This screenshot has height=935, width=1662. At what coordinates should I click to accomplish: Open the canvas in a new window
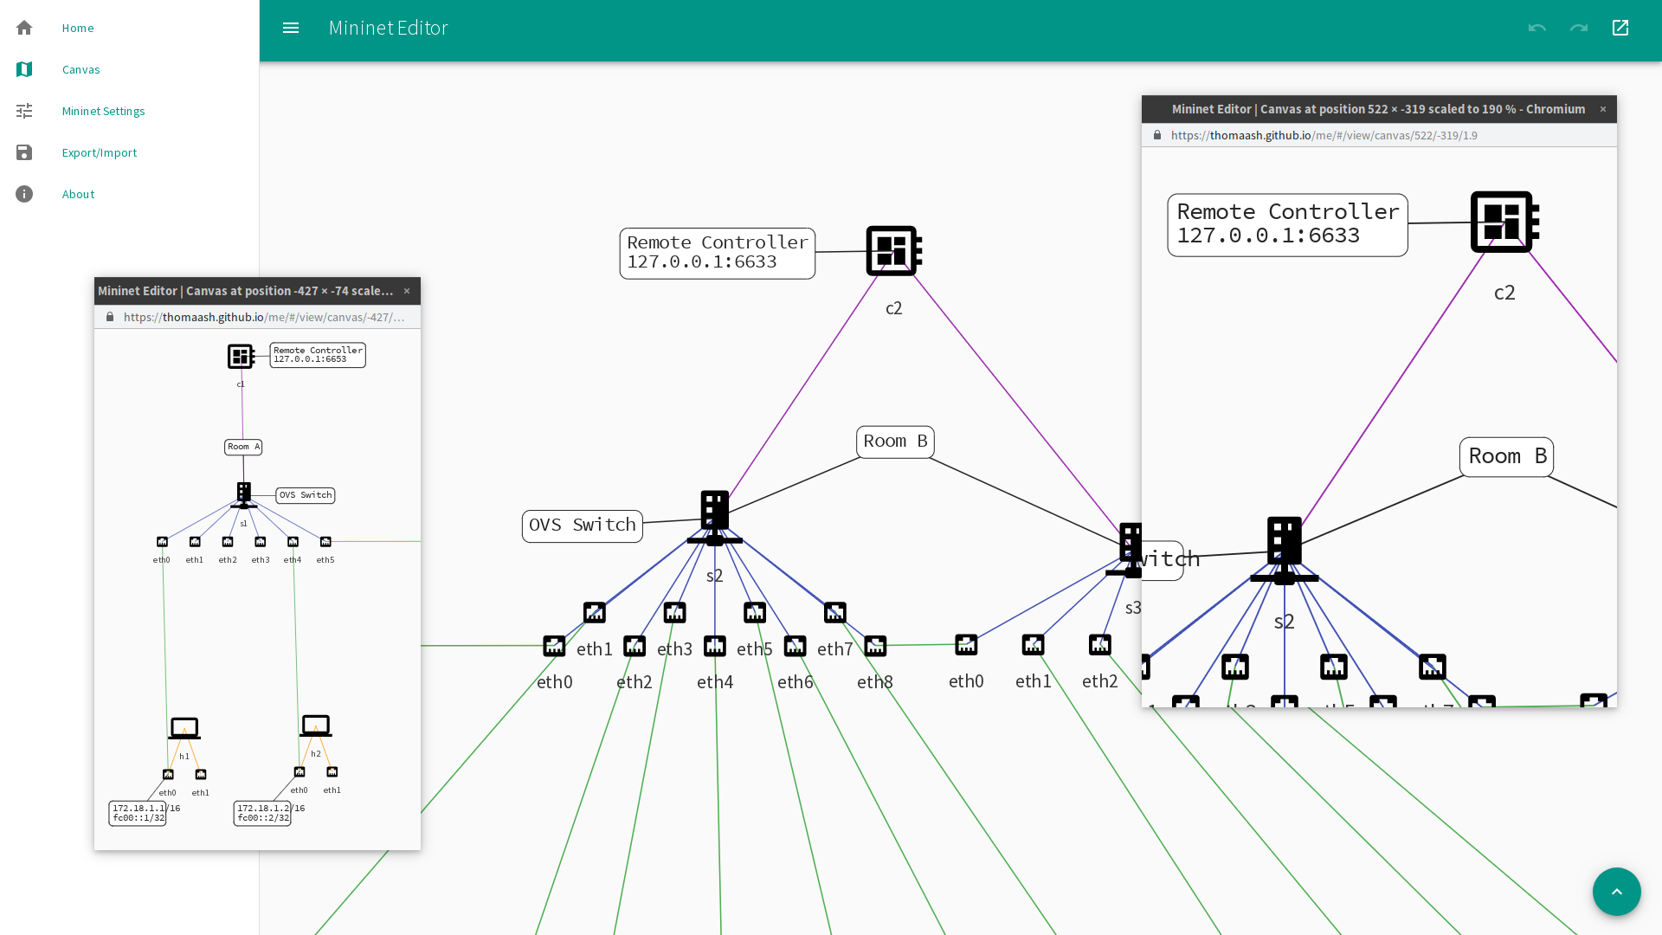pos(1620,28)
